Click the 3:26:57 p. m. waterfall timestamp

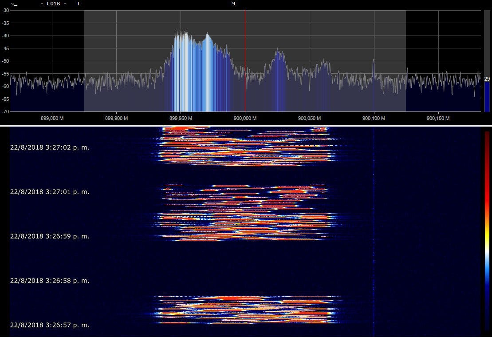(50, 325)
